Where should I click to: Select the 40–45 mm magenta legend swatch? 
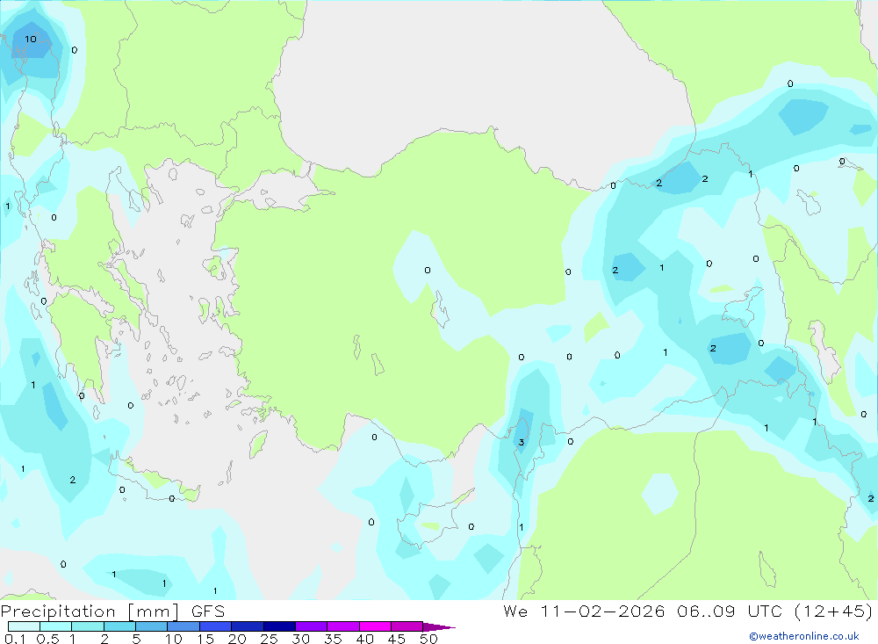pos(375,626)
